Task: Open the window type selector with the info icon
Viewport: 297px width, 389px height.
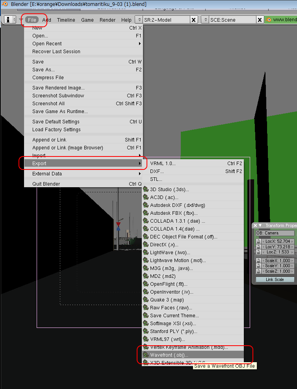Action: [x=10, y=20]
